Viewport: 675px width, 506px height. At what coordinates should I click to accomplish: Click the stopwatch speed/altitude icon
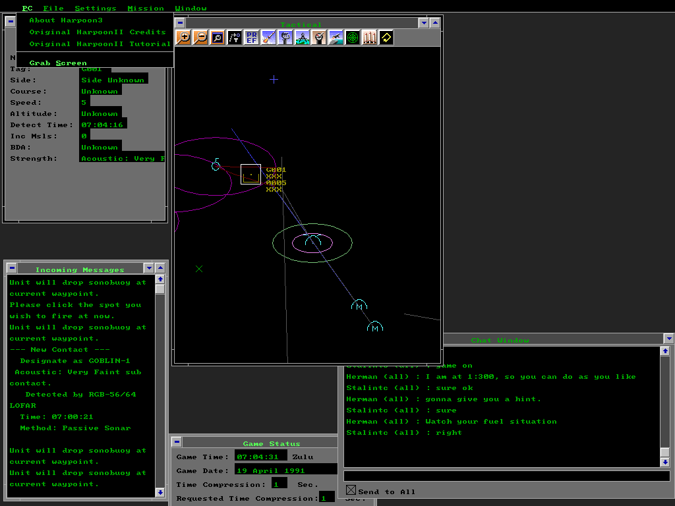pyautogui.click(x=318, y=38)
